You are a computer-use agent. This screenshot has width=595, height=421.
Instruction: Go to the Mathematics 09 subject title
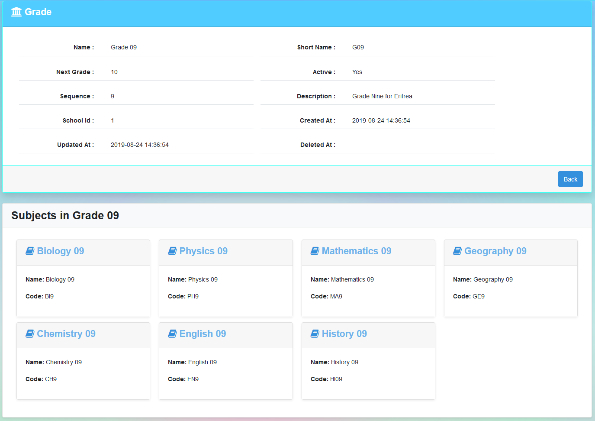357,251
